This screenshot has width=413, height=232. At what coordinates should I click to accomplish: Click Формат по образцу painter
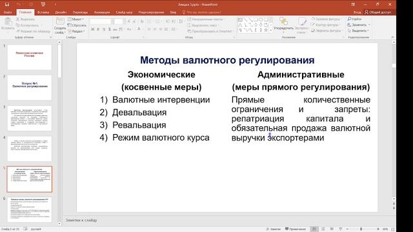pos(33,31)
